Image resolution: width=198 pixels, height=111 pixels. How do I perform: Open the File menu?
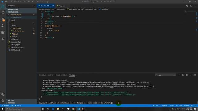(6, 2)
